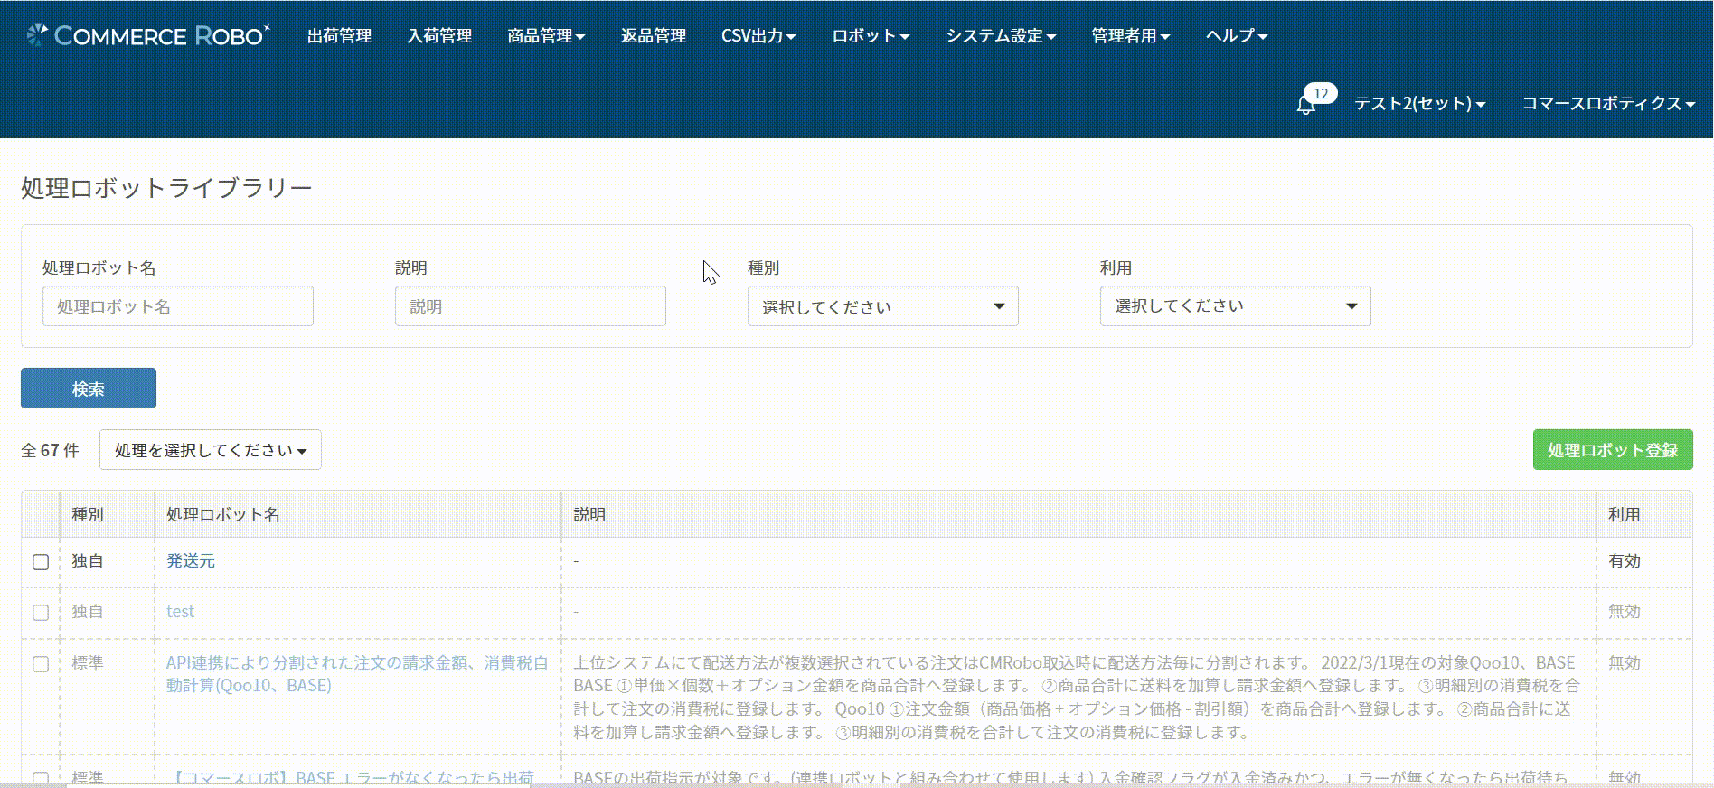Open the テスト2(セット) account dropdown
Screen dimensions: 1714x788
(x=1419, y=103)
